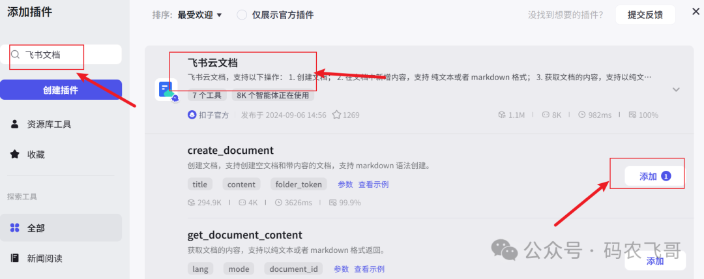Click the 扣子官方 publisher name
Viewport: 704px width, 279px height.
(x=214, y=115)
